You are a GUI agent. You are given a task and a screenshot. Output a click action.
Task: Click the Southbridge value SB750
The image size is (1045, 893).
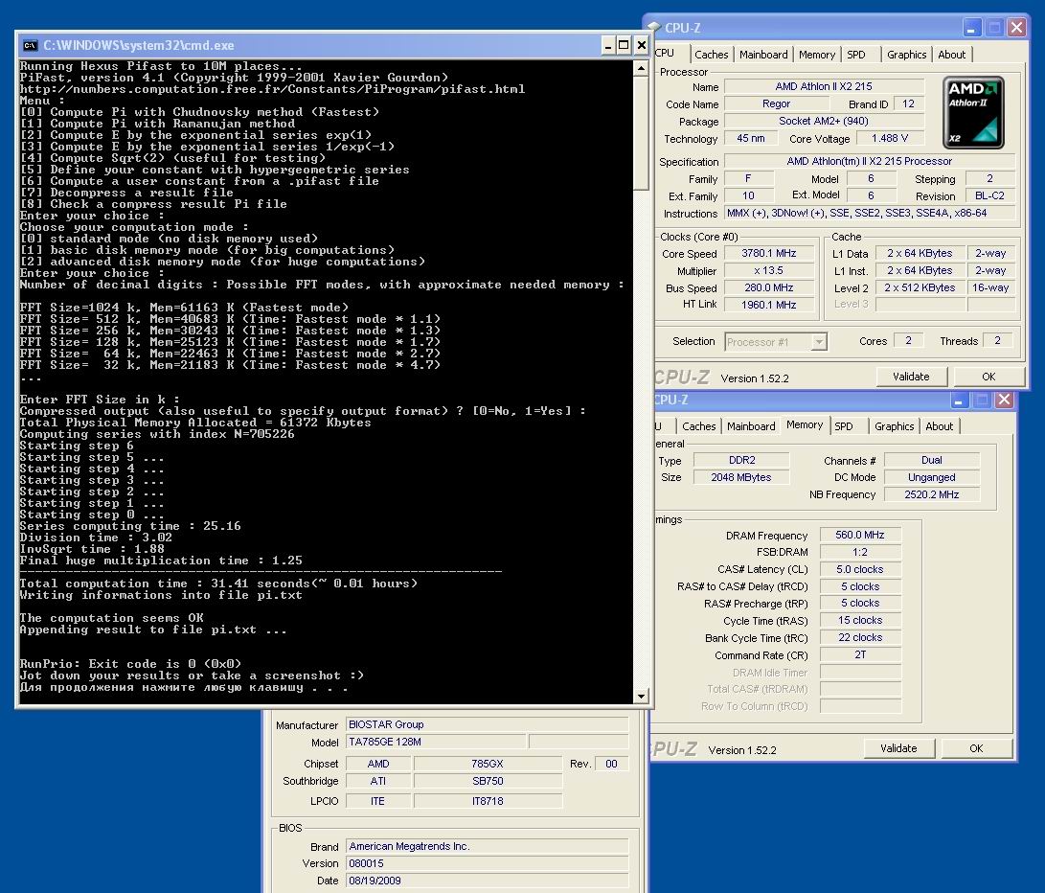pos(488,782)
